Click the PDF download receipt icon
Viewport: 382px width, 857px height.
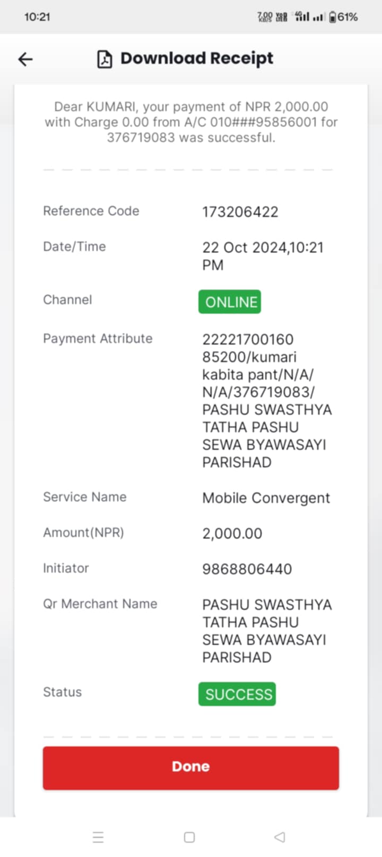(x=105, y=59)
